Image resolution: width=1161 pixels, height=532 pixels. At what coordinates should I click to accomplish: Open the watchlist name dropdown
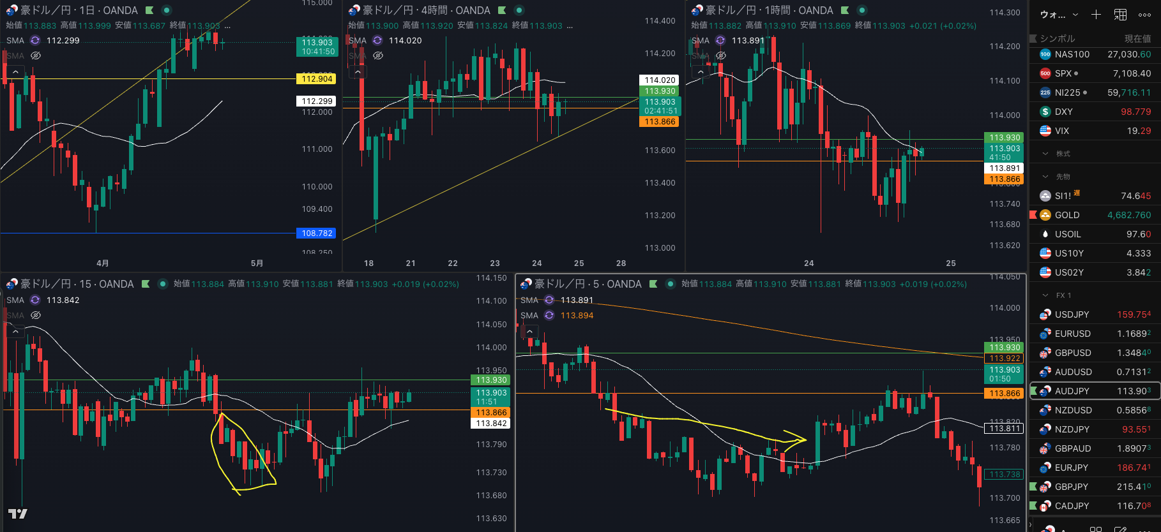click(1058, 15)
